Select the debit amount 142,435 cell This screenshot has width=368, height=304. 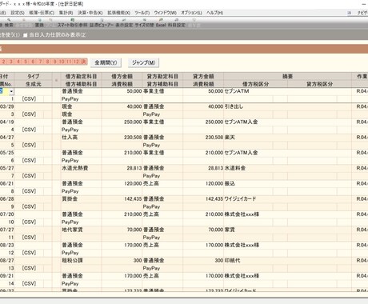[x=122, y=199]
